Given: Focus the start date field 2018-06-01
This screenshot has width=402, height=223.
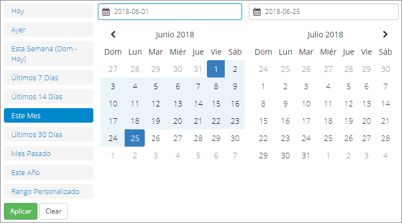Looking at the screenshot, I should [170, 12].
